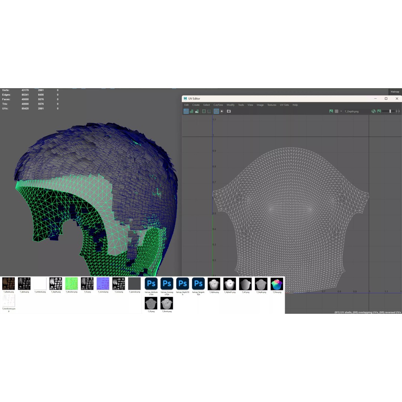Toggle texture image visibility in UV Editor
This screenshot has width=402, height=402.
coord(331,111)
